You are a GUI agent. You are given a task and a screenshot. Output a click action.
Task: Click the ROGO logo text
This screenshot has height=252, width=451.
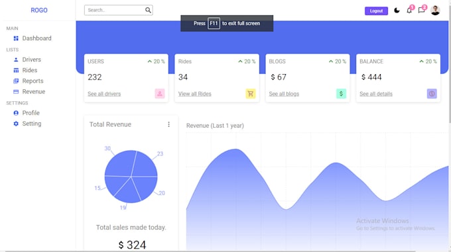[39, 11]
